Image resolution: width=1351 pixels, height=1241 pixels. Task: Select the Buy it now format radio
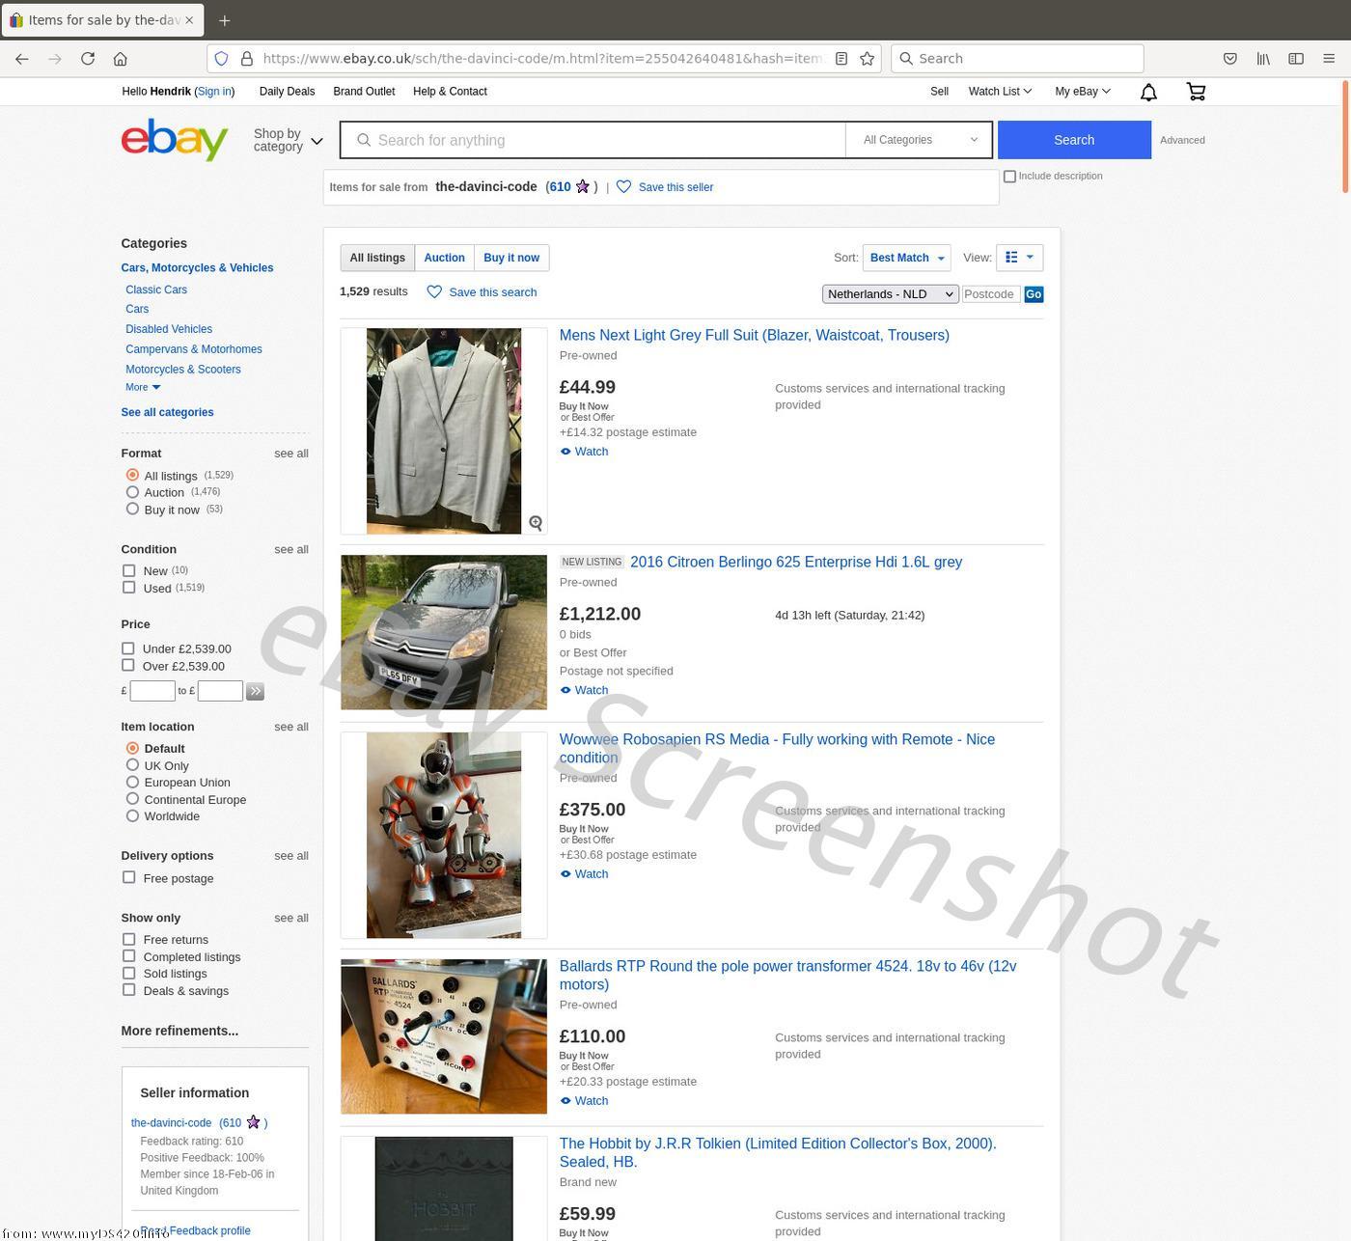coord(132,509)
